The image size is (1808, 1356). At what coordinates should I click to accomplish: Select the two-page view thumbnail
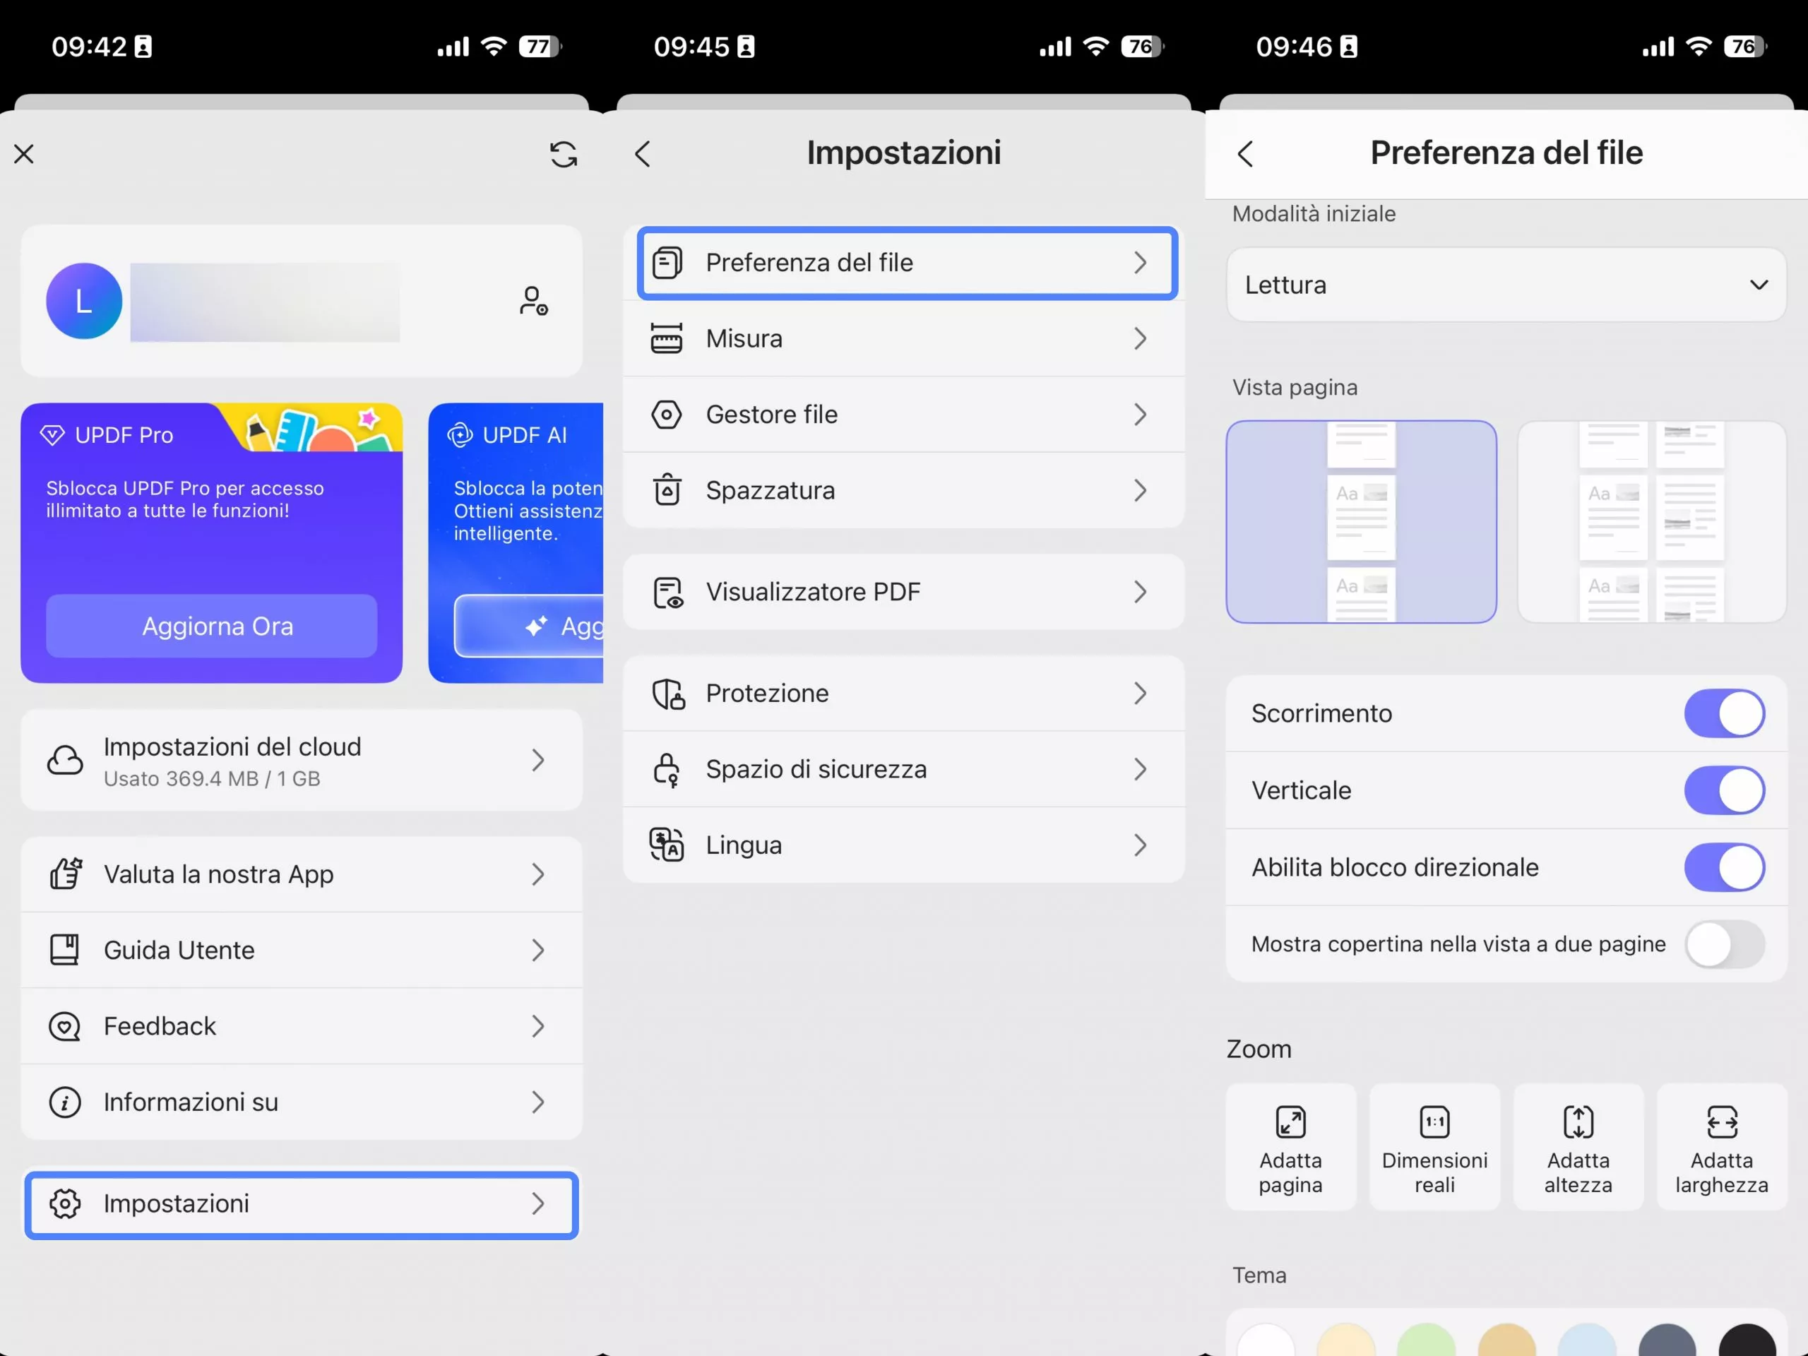pyautogui.click(x=1651, y=521)
